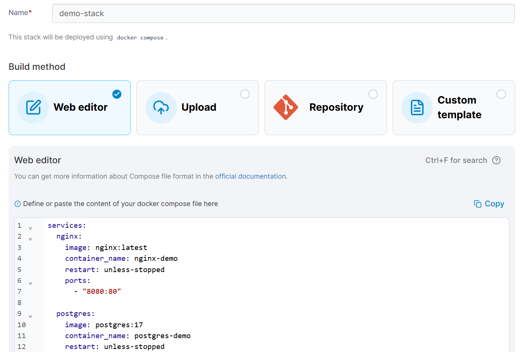Choose the Upload build method card
Screen dimensions: 520x352
(x=198, y=108)
